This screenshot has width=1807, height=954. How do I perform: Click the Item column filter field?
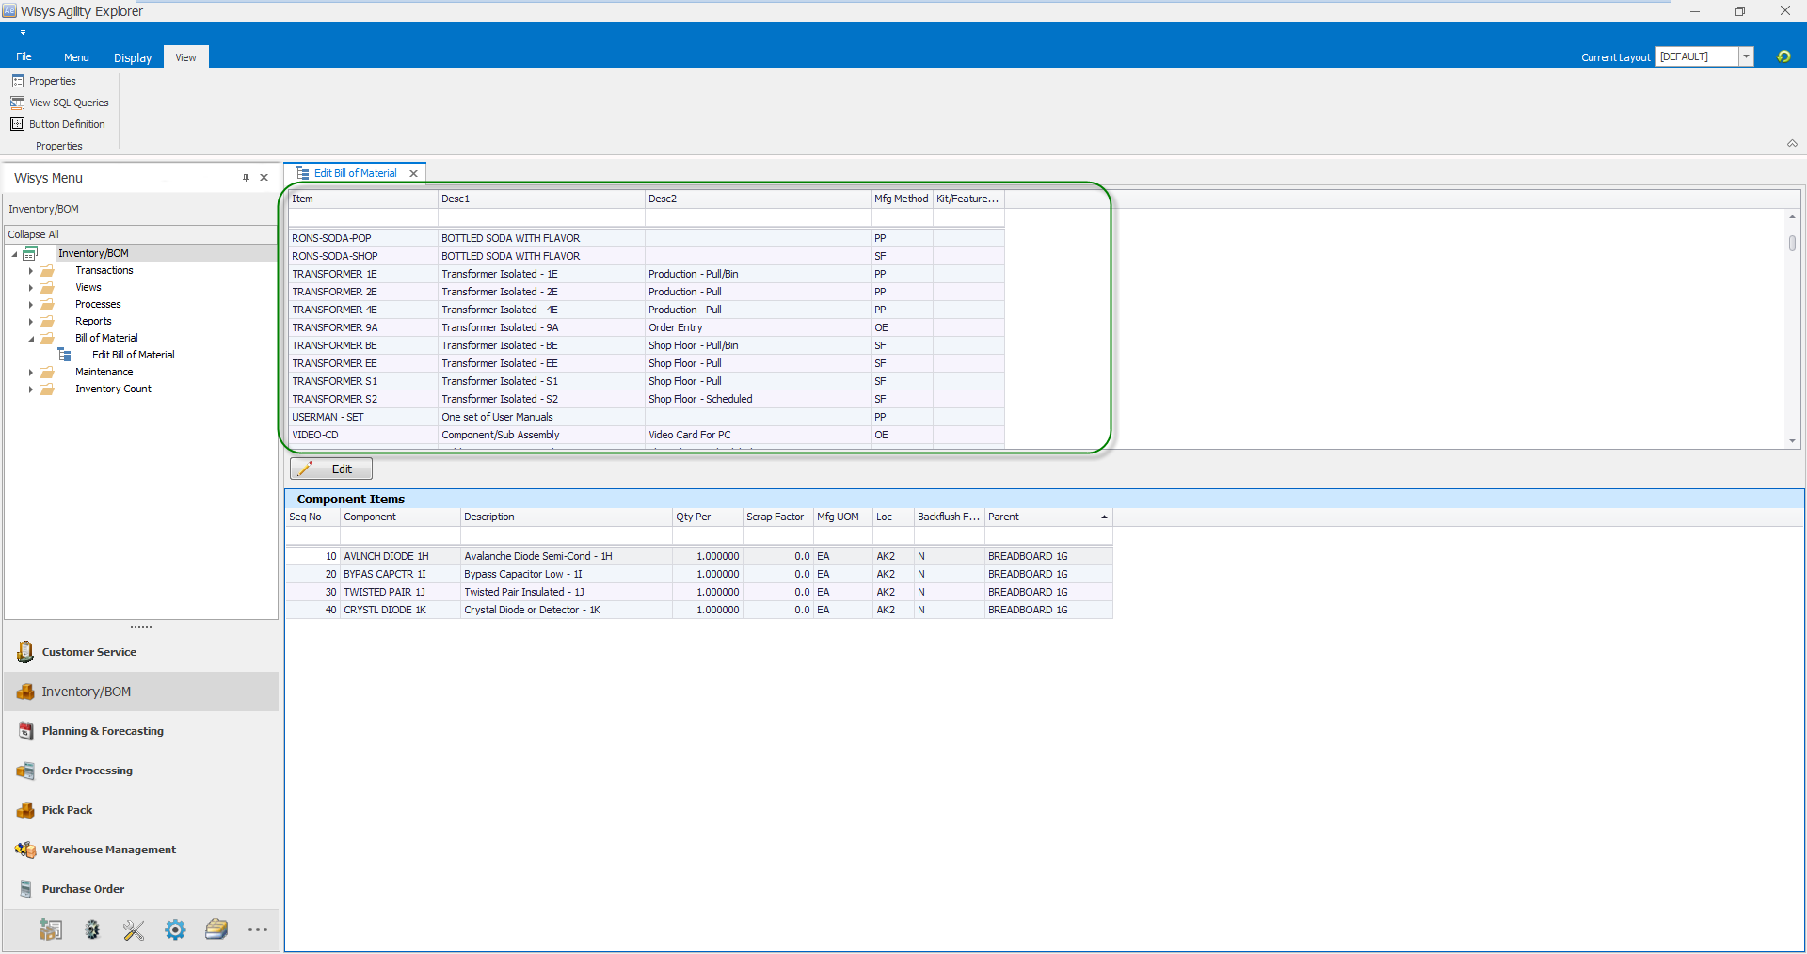[x=362, y=217]
